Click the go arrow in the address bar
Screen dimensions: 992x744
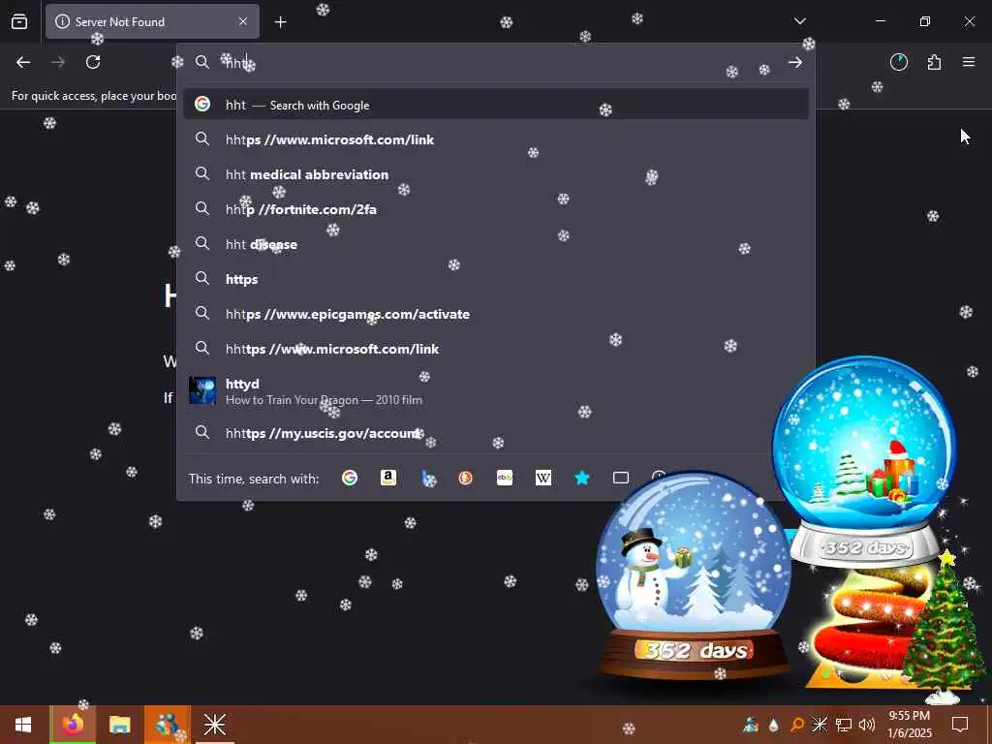coord(795,62)
